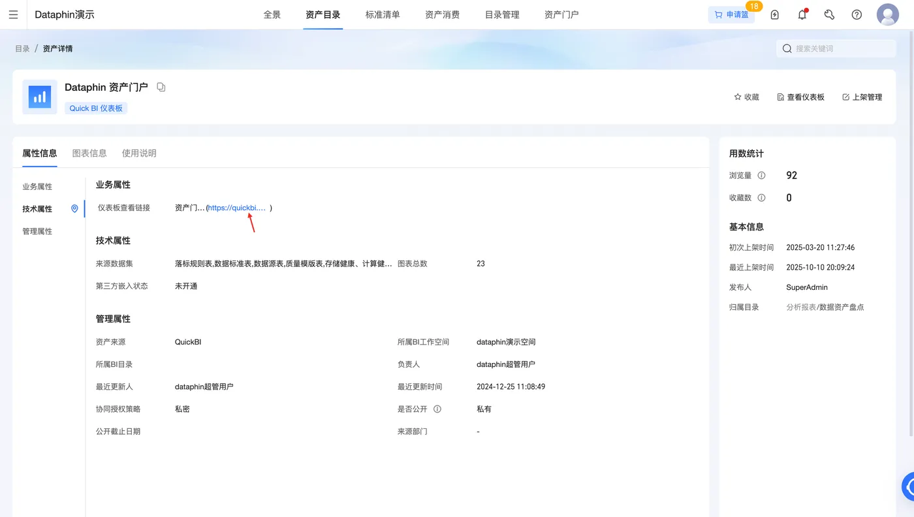Click the publisher name SuperAdmin
The image size is (914, 517).
[x=807, y=287]
